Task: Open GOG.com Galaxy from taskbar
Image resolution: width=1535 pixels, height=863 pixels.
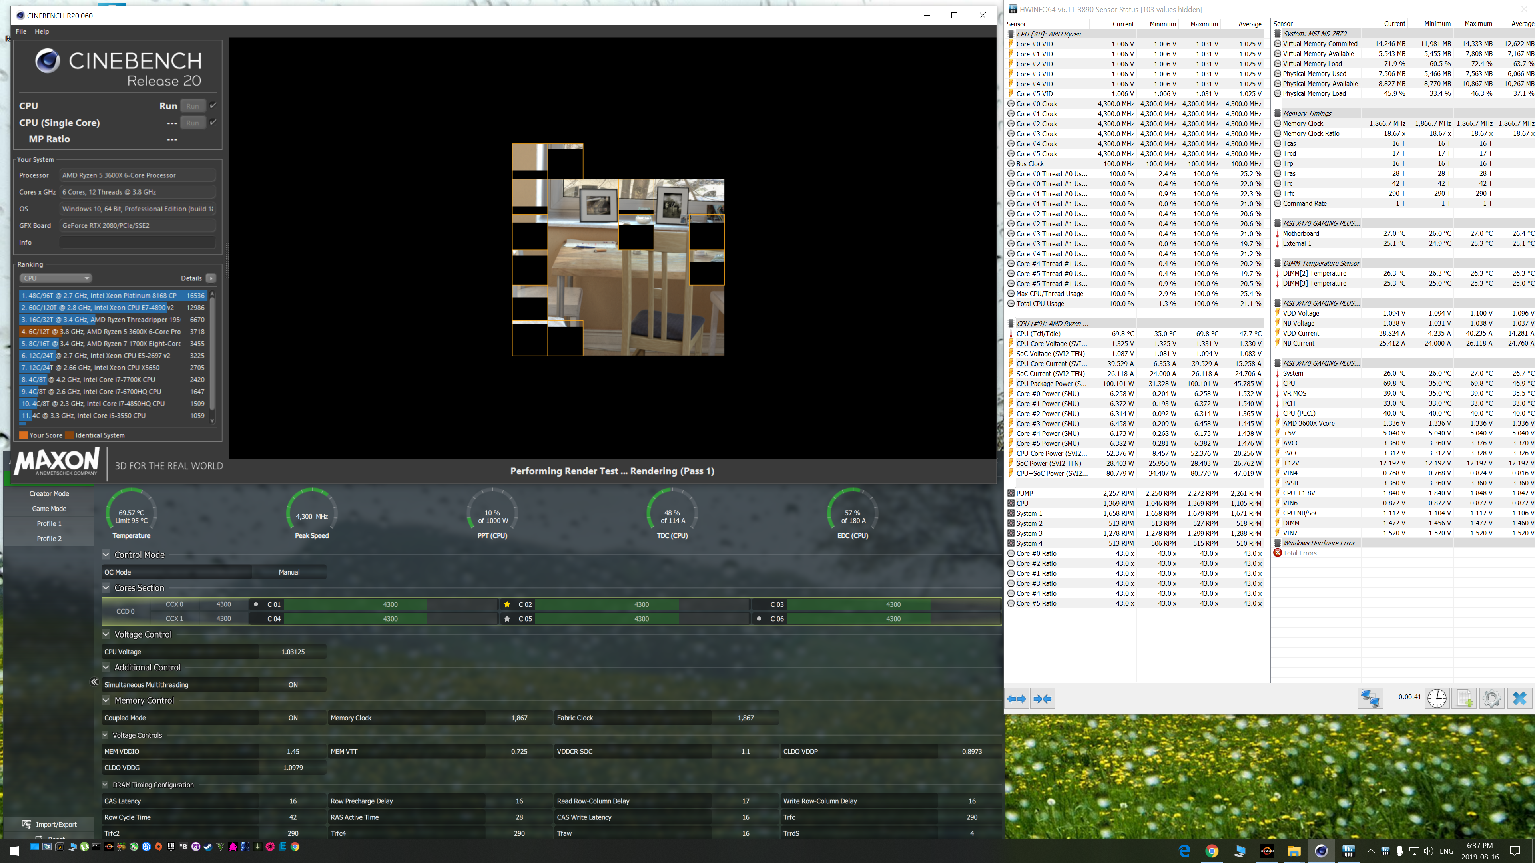Action: (x=195, y=847)
